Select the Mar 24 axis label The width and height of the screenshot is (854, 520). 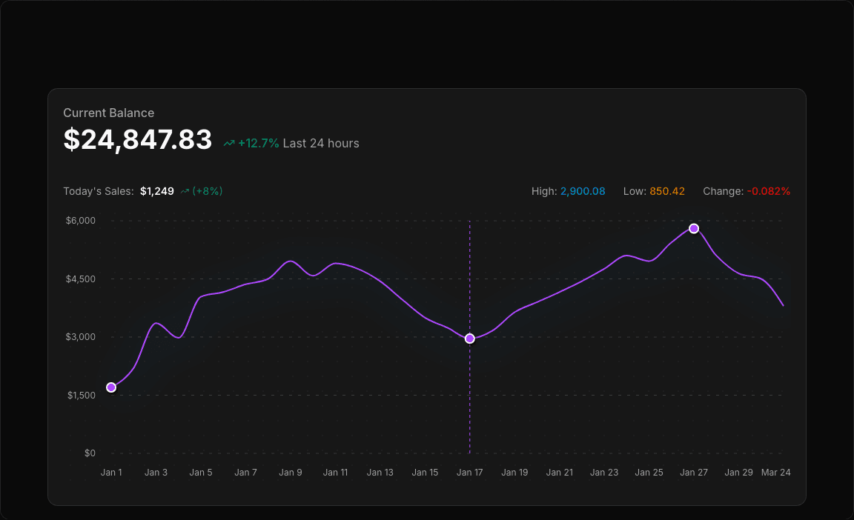[x=776, y=472]
